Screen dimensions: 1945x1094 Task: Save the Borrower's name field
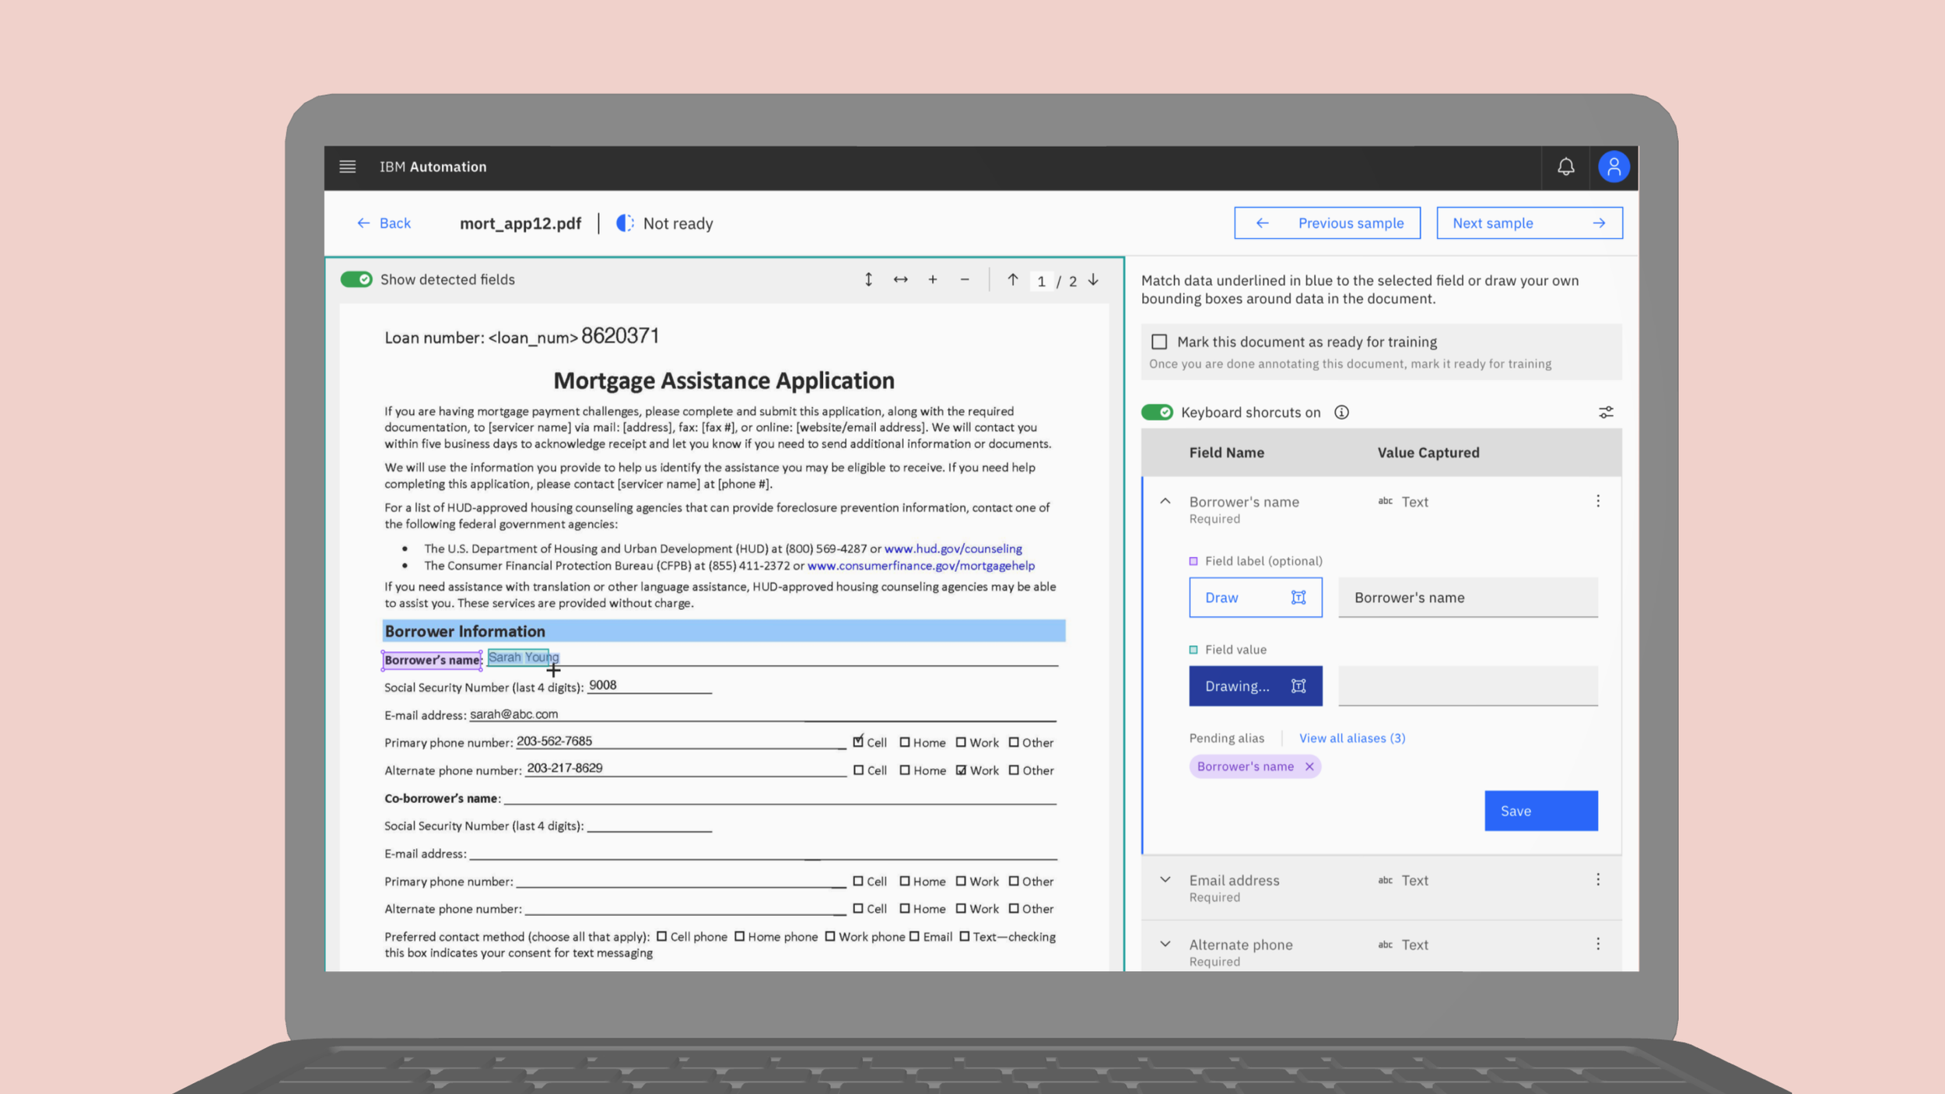(1540, 811)
